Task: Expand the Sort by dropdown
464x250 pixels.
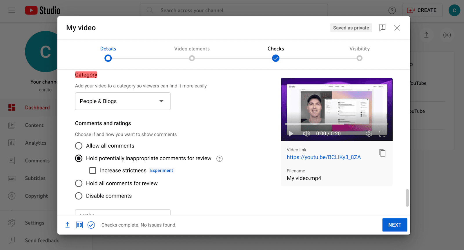Action: coord(123,213)
